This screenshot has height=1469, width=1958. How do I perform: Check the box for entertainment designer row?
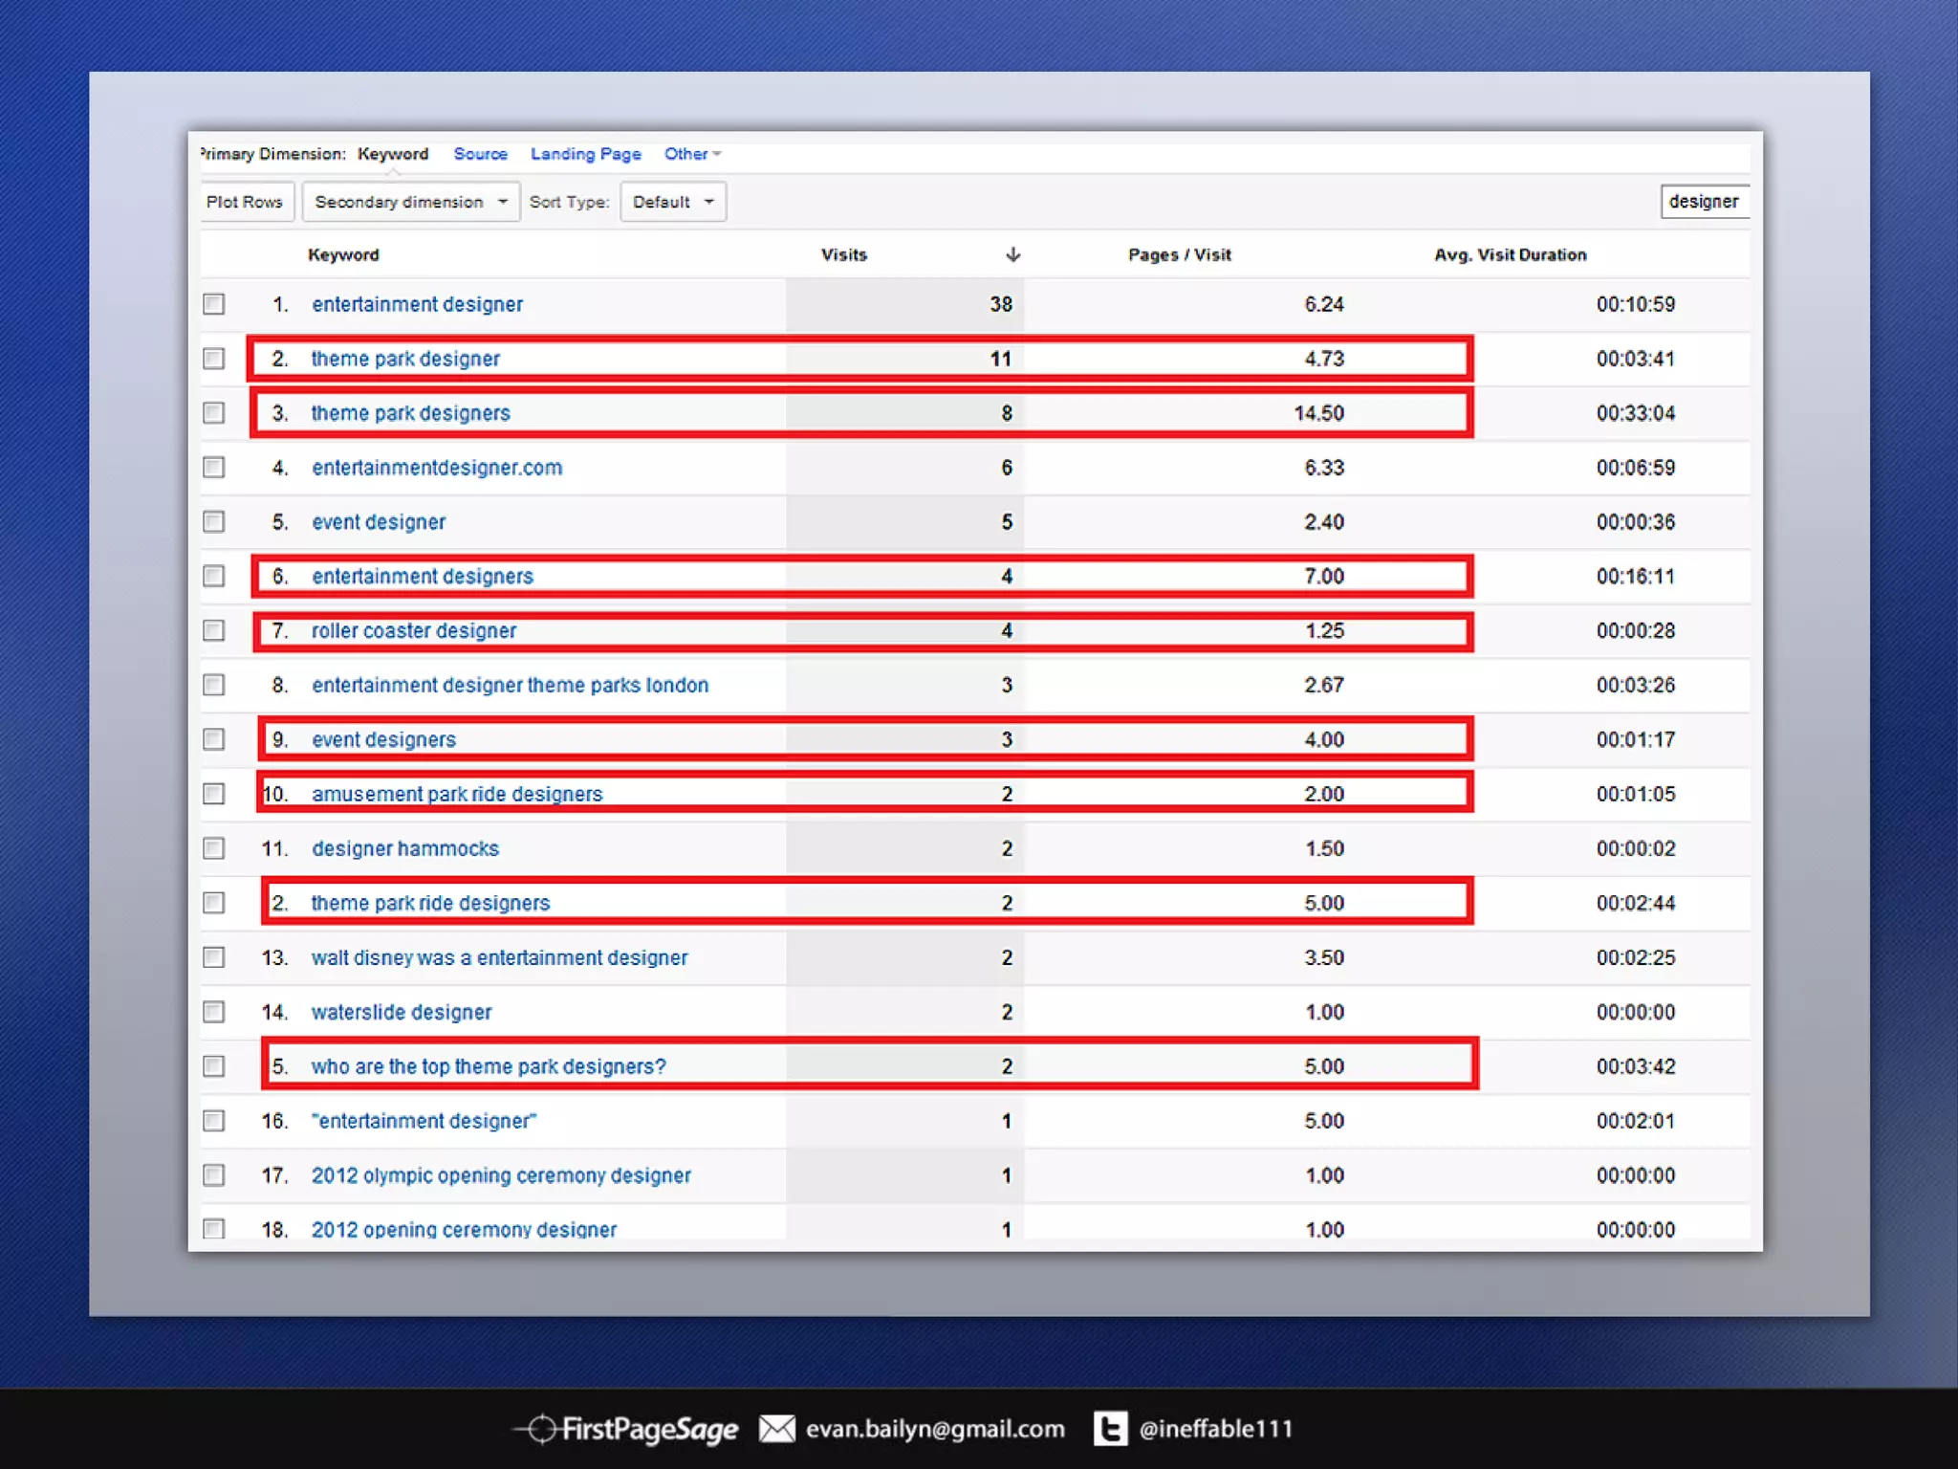(x=214, y=304)
